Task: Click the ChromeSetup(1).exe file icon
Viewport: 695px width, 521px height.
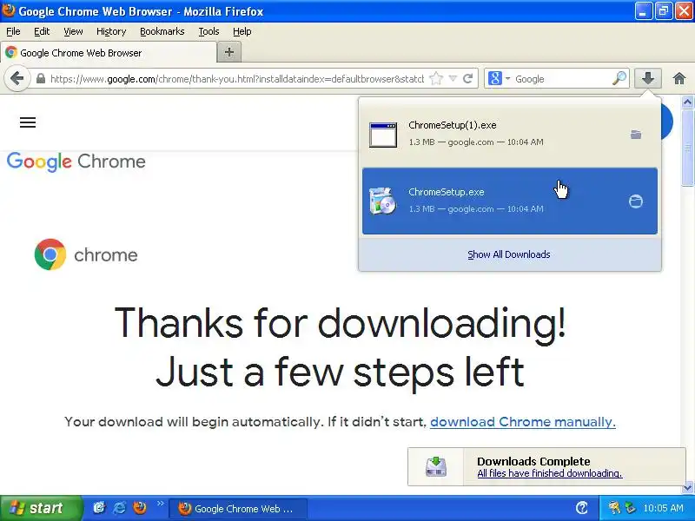Action: click(383, 135)
